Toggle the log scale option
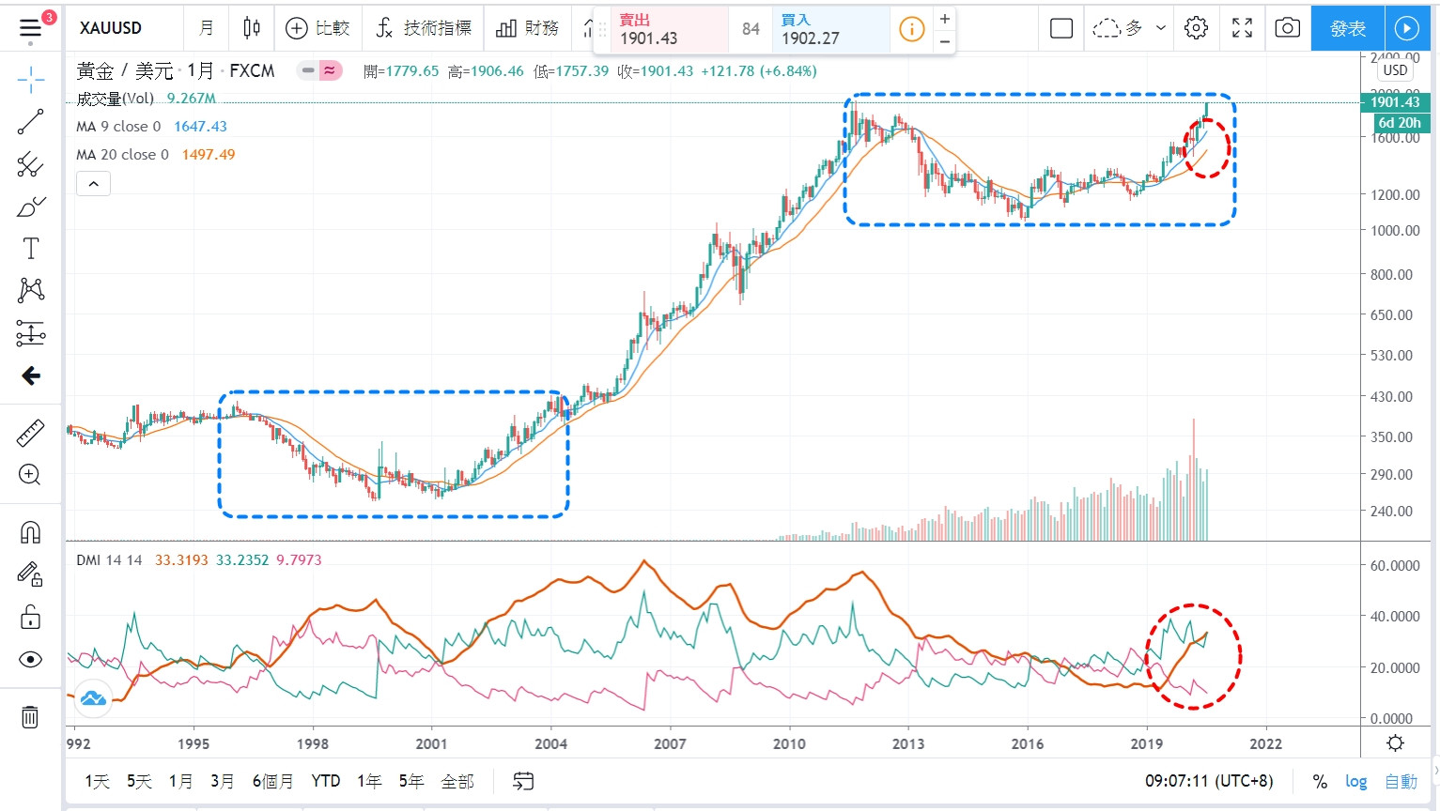This screenshot has width=1440, height=811. 1355,782
